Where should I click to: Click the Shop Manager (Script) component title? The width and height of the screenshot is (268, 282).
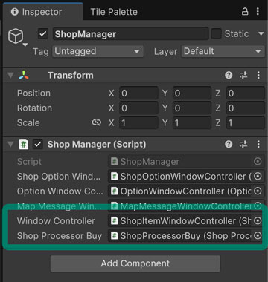tap(97, 144)
